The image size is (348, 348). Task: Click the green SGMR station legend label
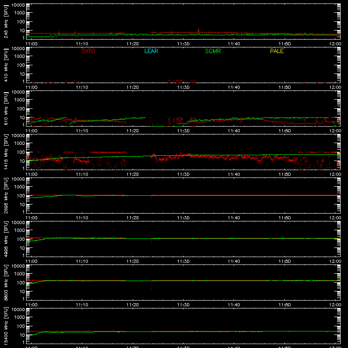pos(213,51)
